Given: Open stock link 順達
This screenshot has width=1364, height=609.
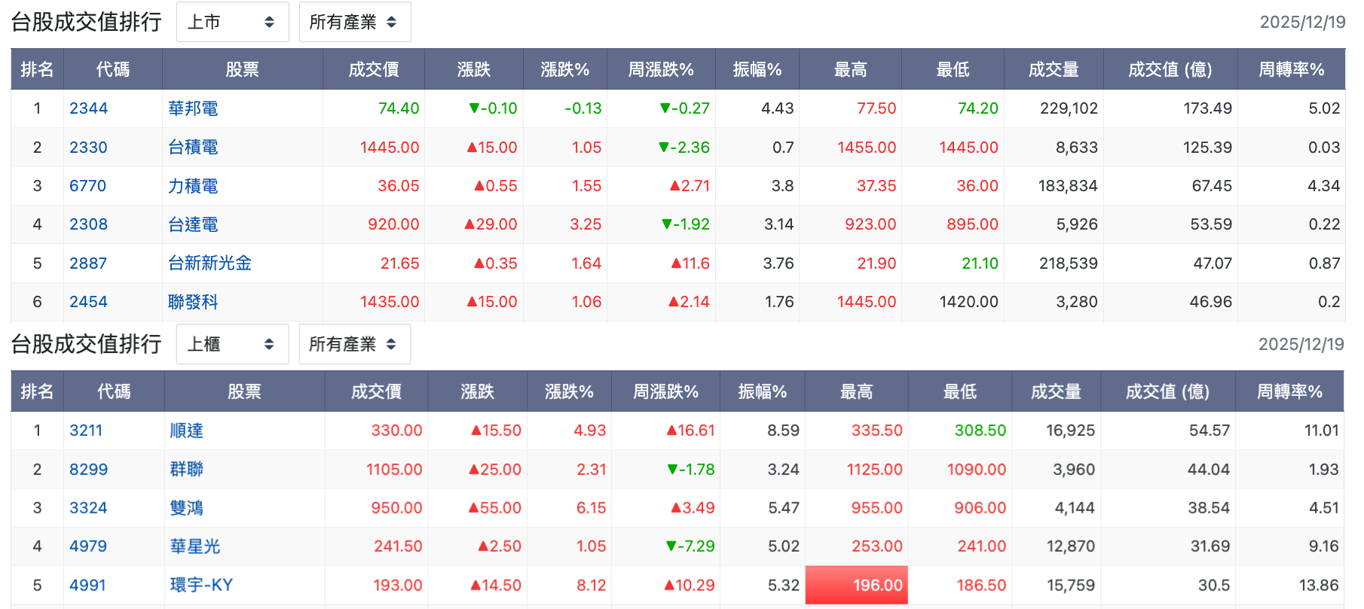Looking at the screenshot, I should (187, 431).
